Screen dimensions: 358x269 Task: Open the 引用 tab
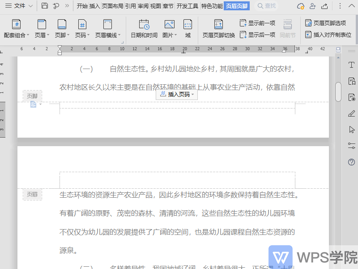[130, 6]
